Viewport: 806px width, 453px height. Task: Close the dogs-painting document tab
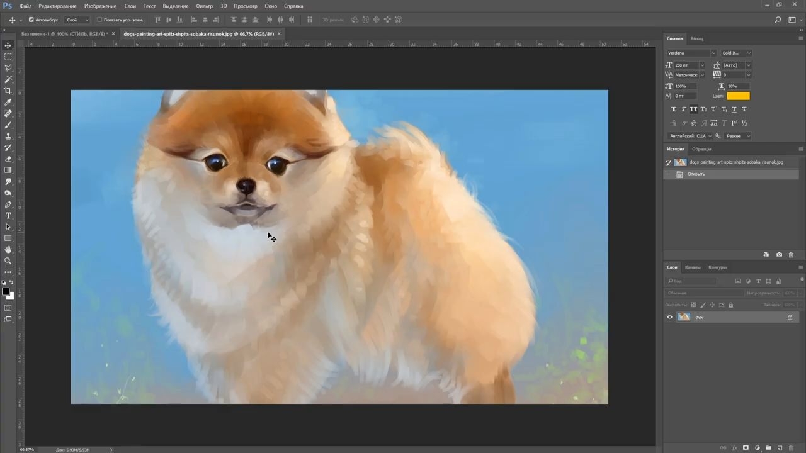(x=279, y=34)
